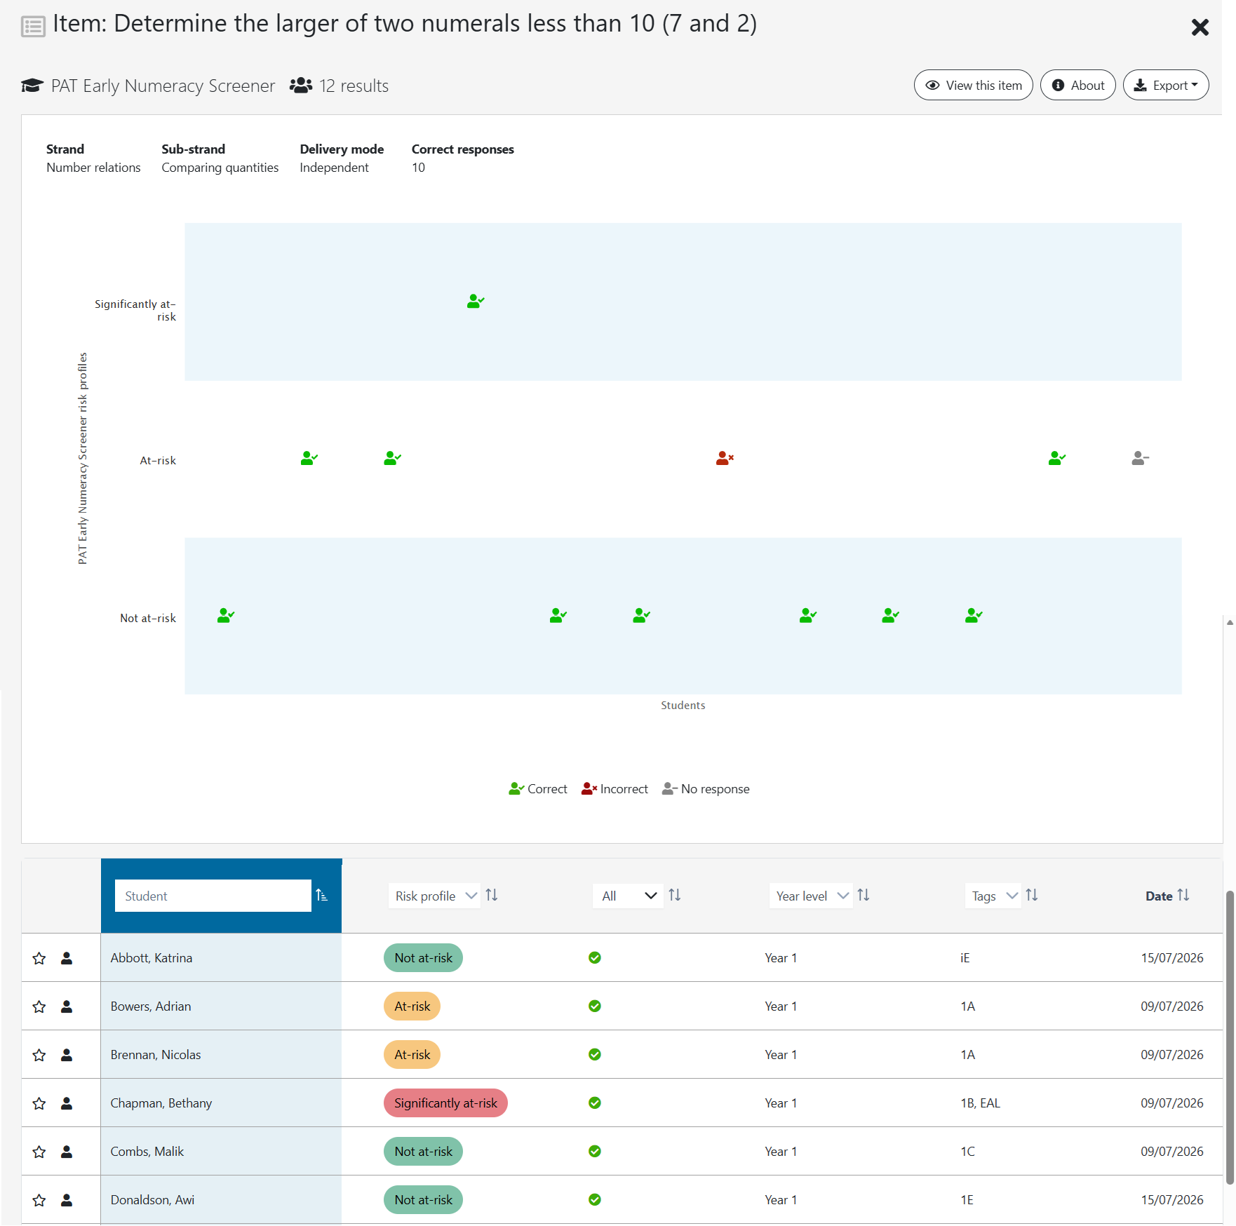Screen dimensions: 1236x1226
Task: Expand the Export dropdown menu
Action: (1166, 85)
